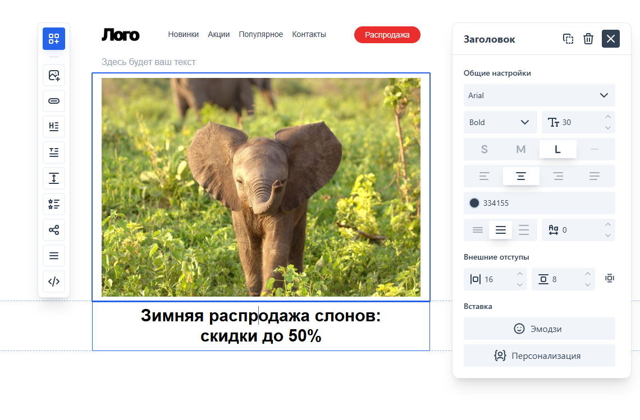Image resolution: width=640 pixels, height=420 pixels.
Task: Click the heading 'Зимняя распродажа слонов'
Action: (x=261, y=316)
